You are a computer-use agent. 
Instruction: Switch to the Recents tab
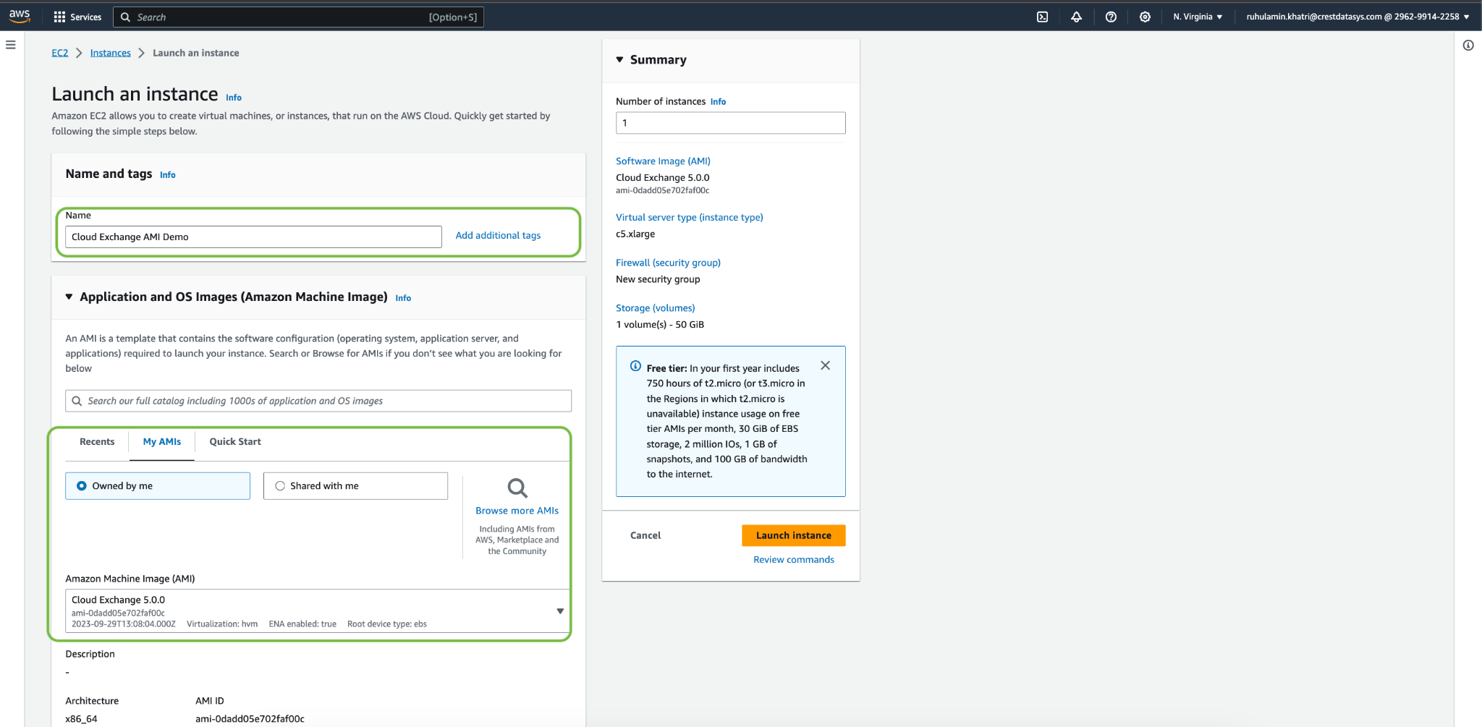(97, 441)
